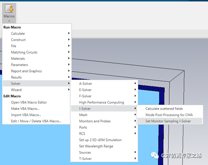208x165 pixels.
Task: Open the Sources submenu
Action: click(104, 152)
